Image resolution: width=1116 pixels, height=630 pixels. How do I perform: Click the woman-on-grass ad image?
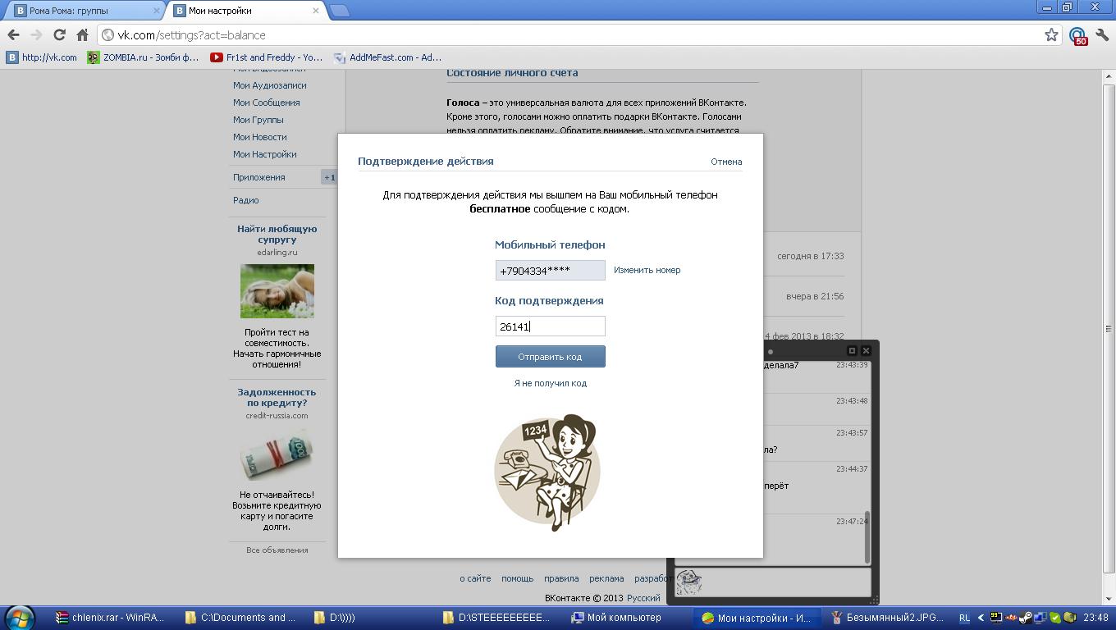coord(277,291)
